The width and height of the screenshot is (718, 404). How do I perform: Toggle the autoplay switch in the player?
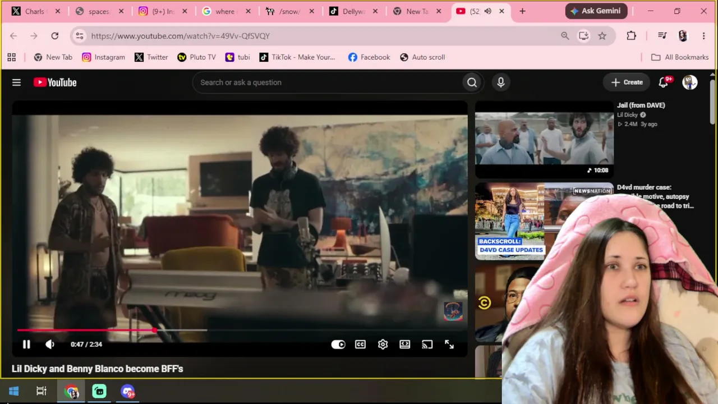[x=338, y=345]
